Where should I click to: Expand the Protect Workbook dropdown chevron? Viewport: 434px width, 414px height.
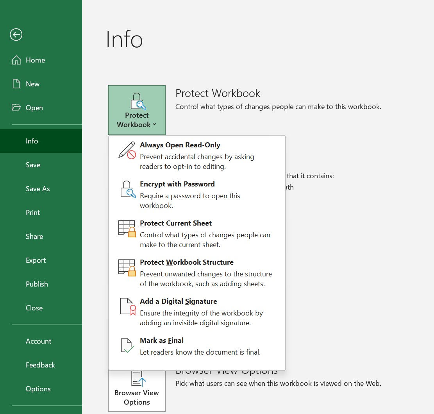pyautogui.click(x=155, y=124)
